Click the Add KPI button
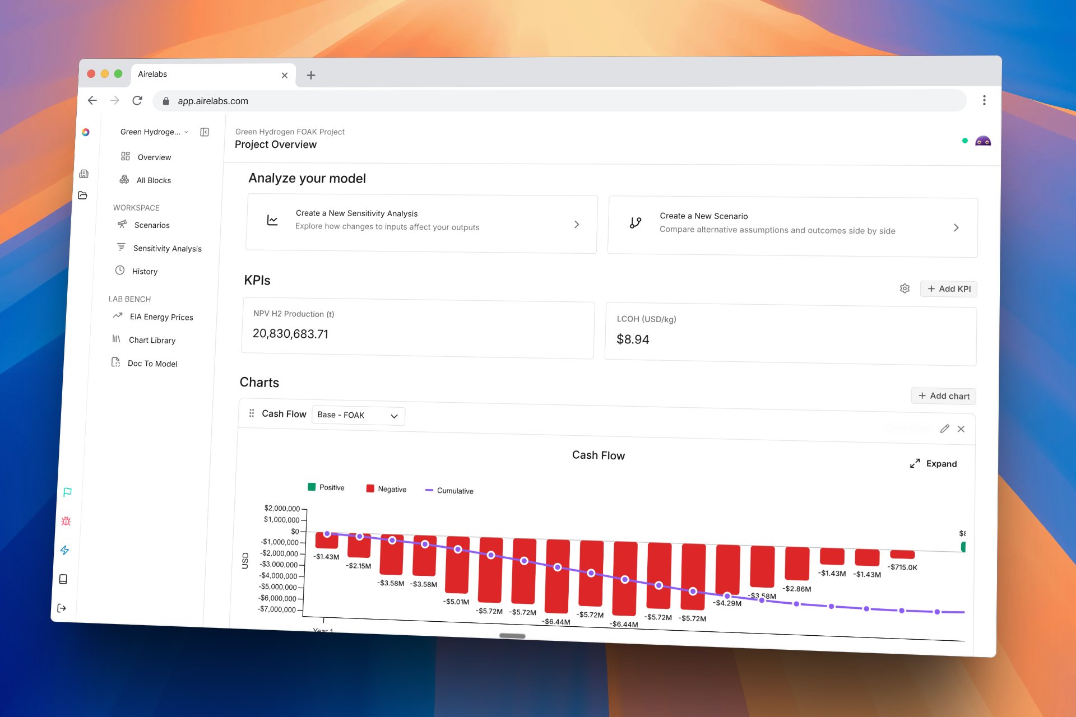This screenshot has width=1076, height=717. click(x=949, y=289)
